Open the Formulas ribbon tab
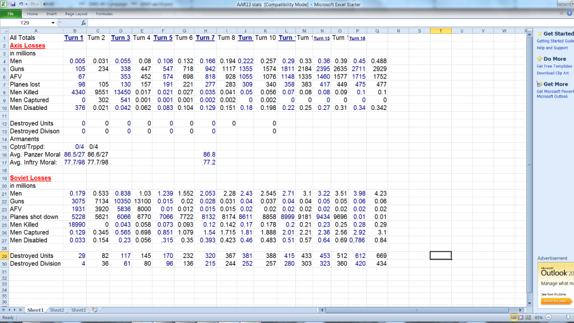Image resolution: width=574 pixels, height=323 pixels. tap(104, 13)
